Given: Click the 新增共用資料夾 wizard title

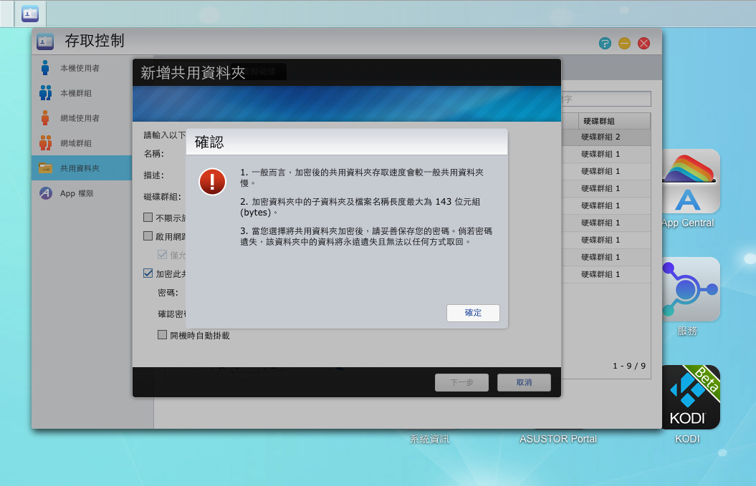Looking at the screenshot, I should [x=193, y=73].
